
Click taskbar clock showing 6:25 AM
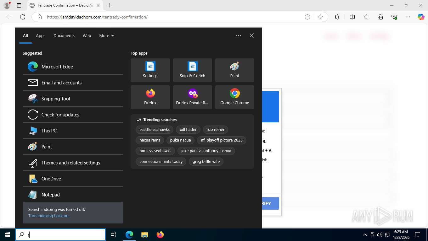point(401,235)
